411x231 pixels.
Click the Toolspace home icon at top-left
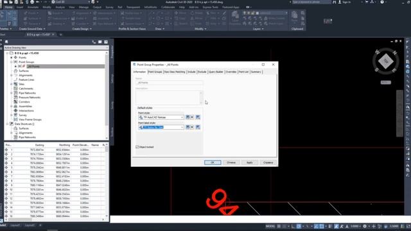coord(6,42)
